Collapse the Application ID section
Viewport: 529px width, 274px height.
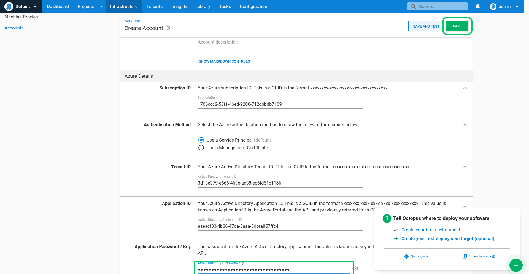pyautogui.click(x=465, y=206)
